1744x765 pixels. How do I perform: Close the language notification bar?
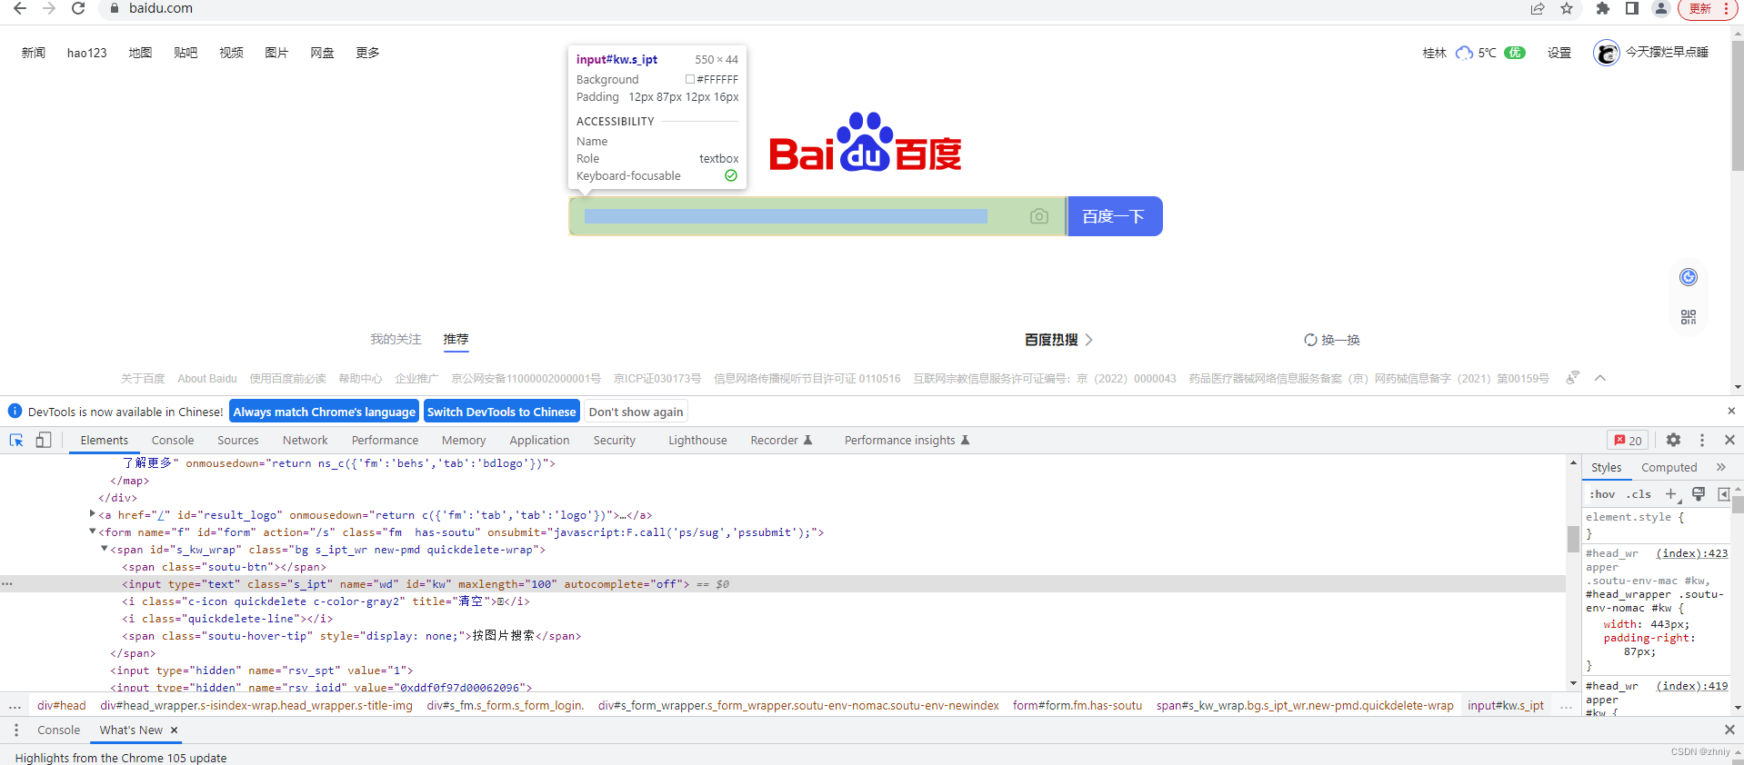click(1731, 412)
